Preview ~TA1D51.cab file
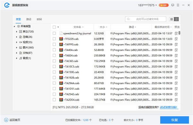This screenshot has height=125, width=193. click(176, 89)
